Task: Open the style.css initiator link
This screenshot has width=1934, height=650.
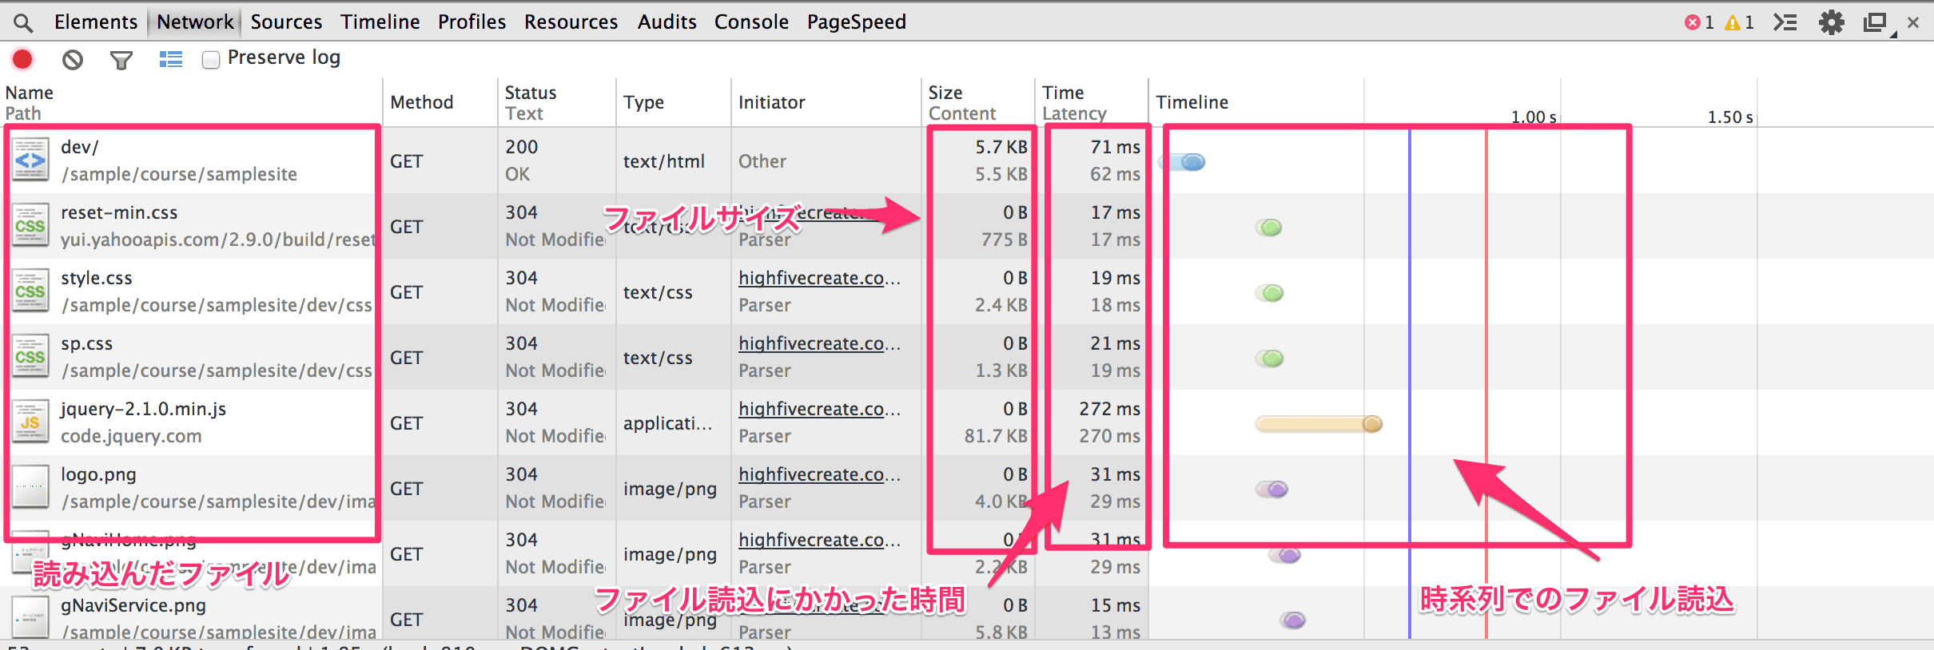Action: (819, 278)
